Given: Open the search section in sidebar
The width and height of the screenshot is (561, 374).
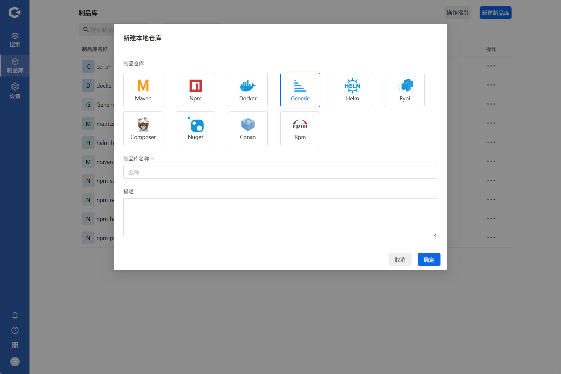Looking at the screenshot, I should point(15,40).
